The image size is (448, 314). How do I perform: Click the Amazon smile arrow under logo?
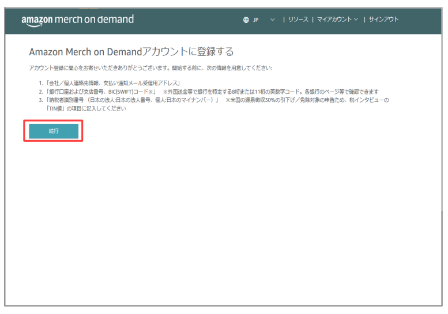(x=34, y=25)
